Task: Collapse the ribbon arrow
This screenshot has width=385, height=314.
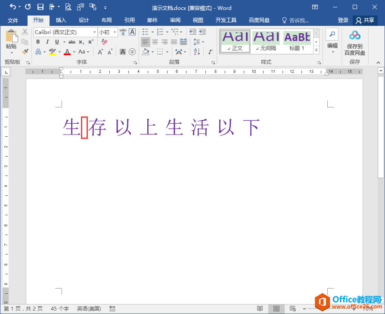Action: [x=378, y=63]
